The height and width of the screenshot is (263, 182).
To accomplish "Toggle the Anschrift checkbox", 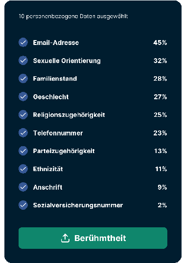I will tap(23, 187).
